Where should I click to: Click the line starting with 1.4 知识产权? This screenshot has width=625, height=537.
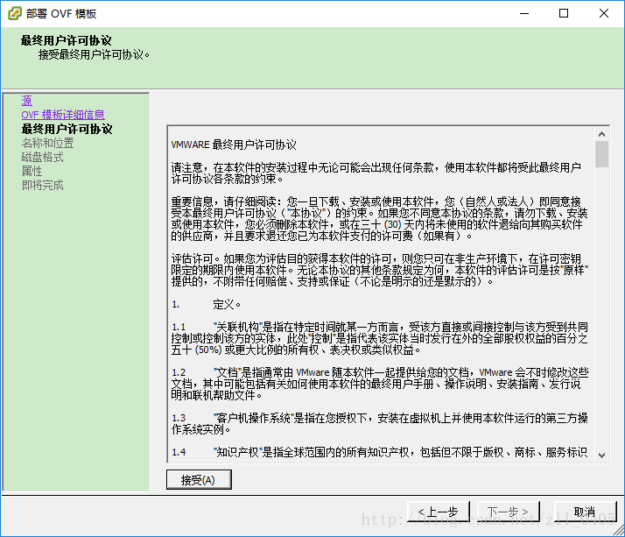tap(380, 452)
